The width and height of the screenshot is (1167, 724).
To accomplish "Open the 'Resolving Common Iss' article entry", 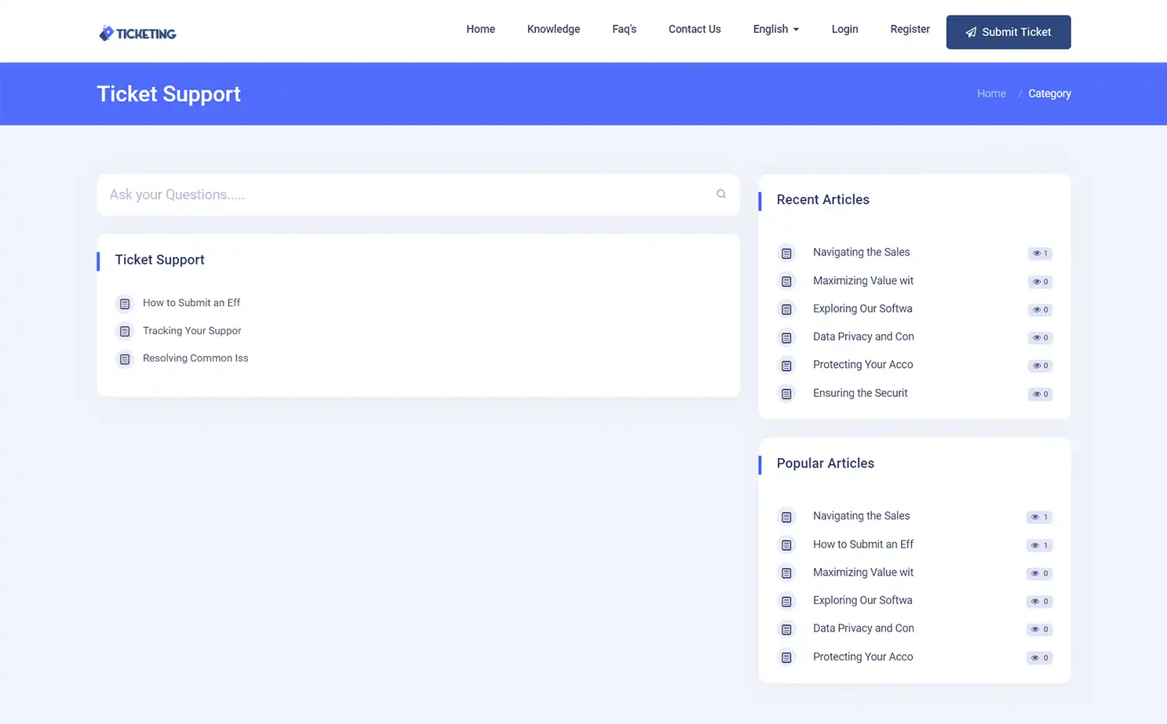I will point(195,358).
